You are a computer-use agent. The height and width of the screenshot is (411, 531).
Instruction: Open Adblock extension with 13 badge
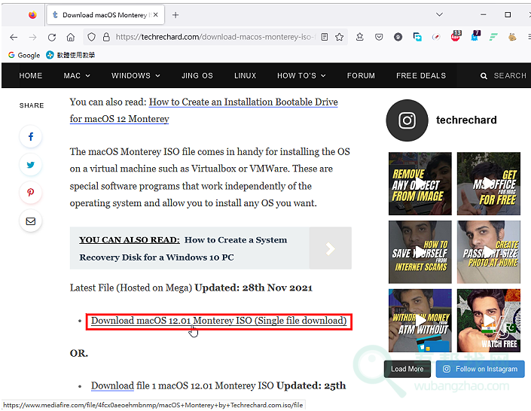[456, 36]
